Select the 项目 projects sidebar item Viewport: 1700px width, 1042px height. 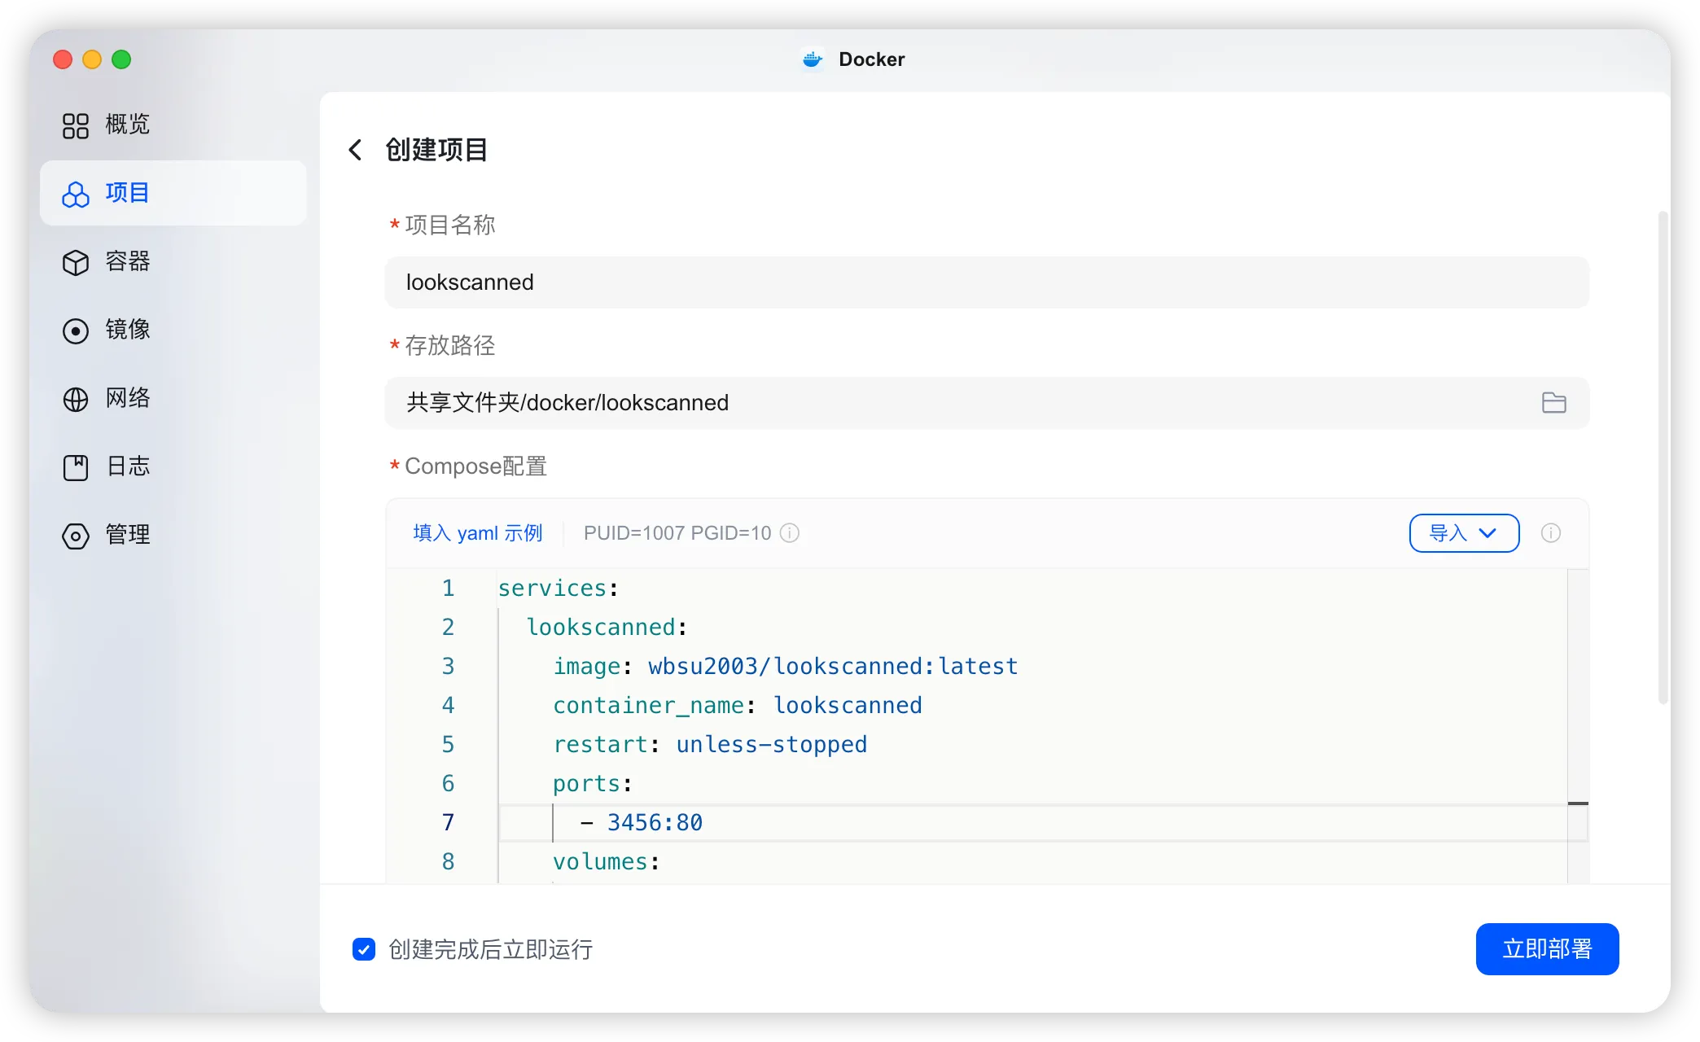pyautogui.click(x=173, y=193)
